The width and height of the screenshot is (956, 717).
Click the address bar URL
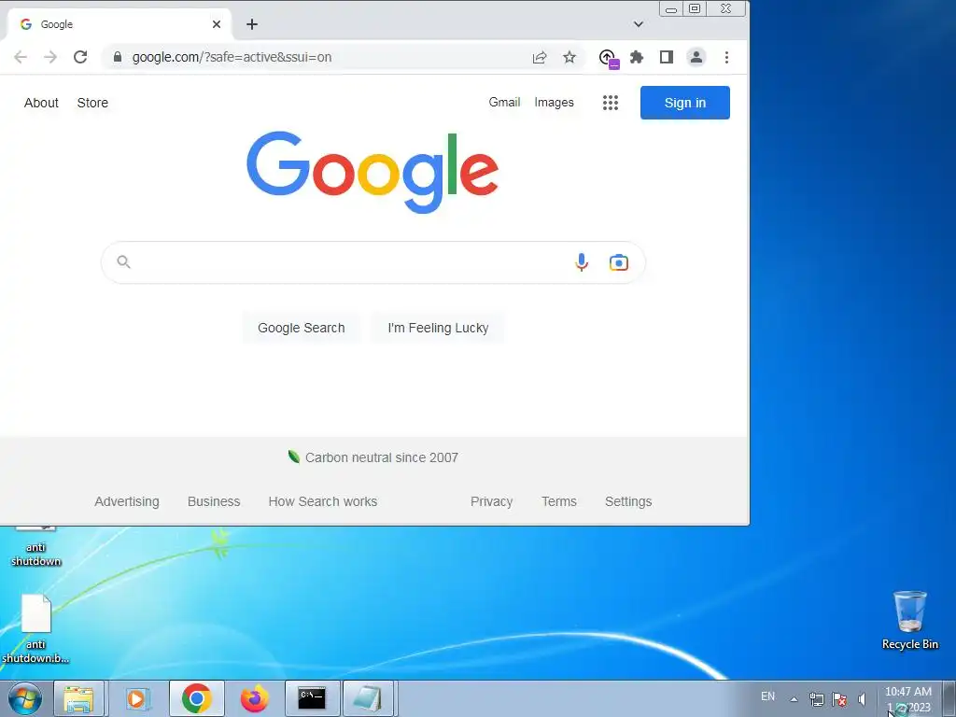232,57
